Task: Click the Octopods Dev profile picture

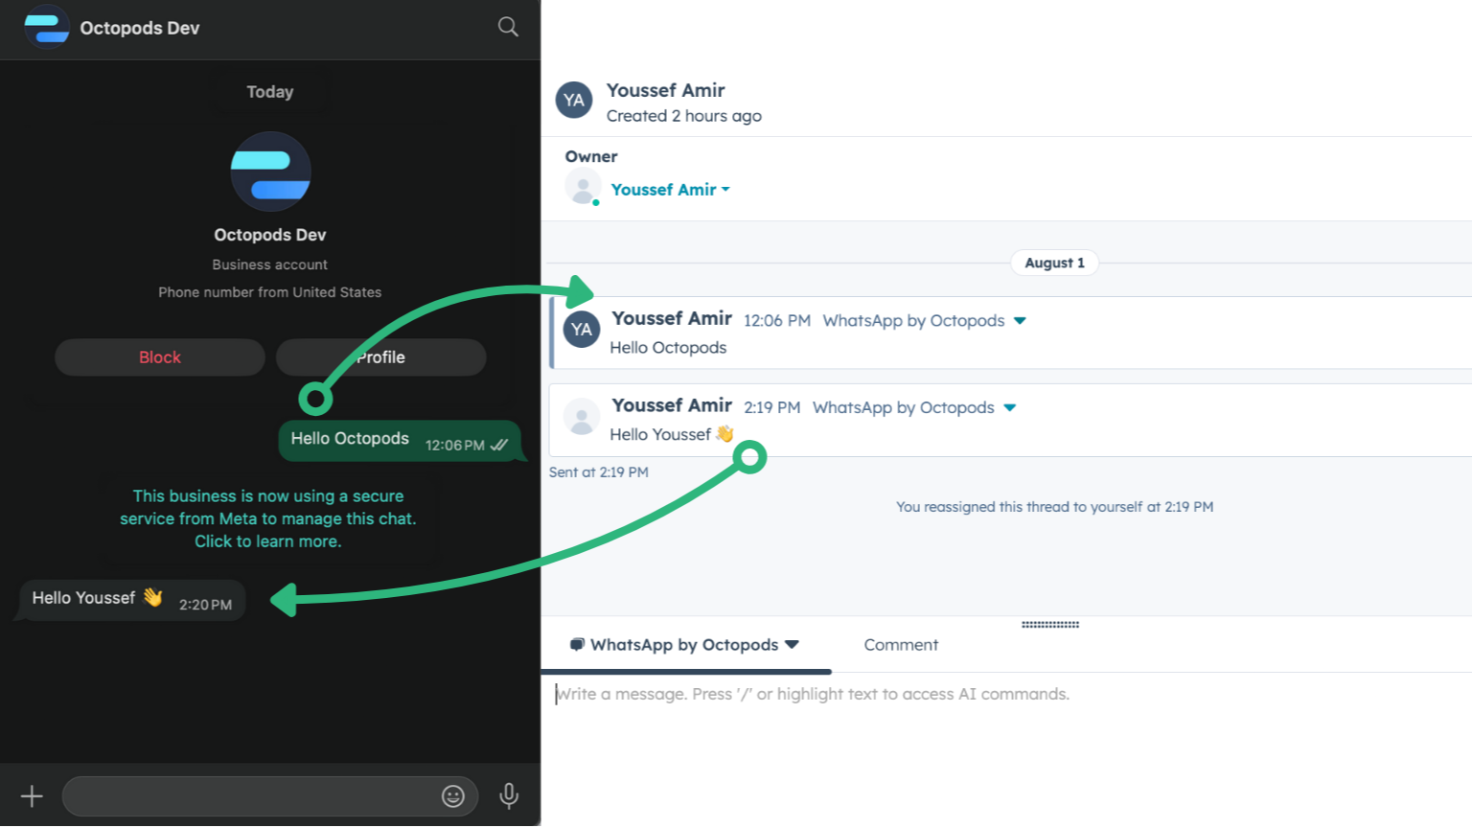Action: pos(269,172)
